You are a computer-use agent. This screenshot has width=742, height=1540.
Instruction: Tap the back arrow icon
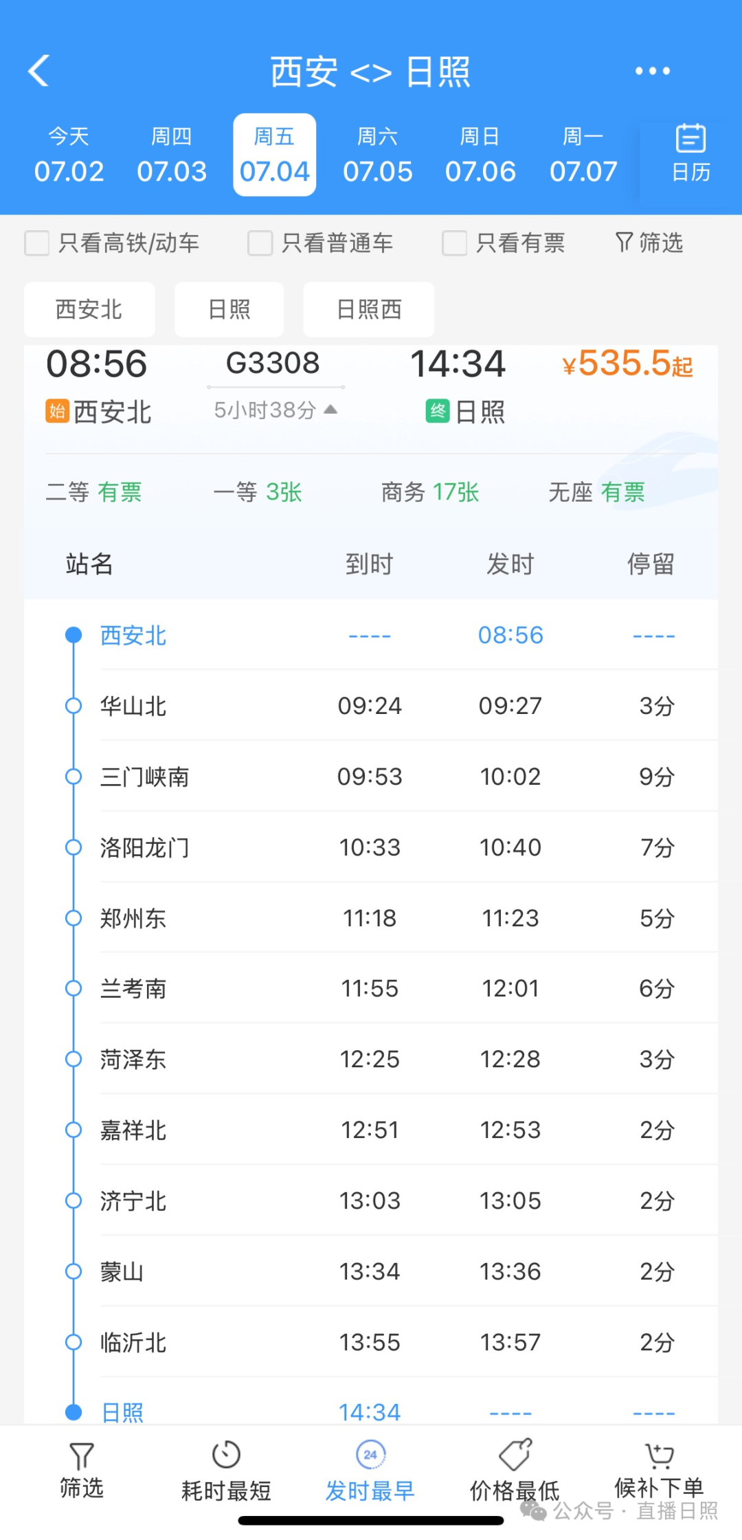point(39,71)
